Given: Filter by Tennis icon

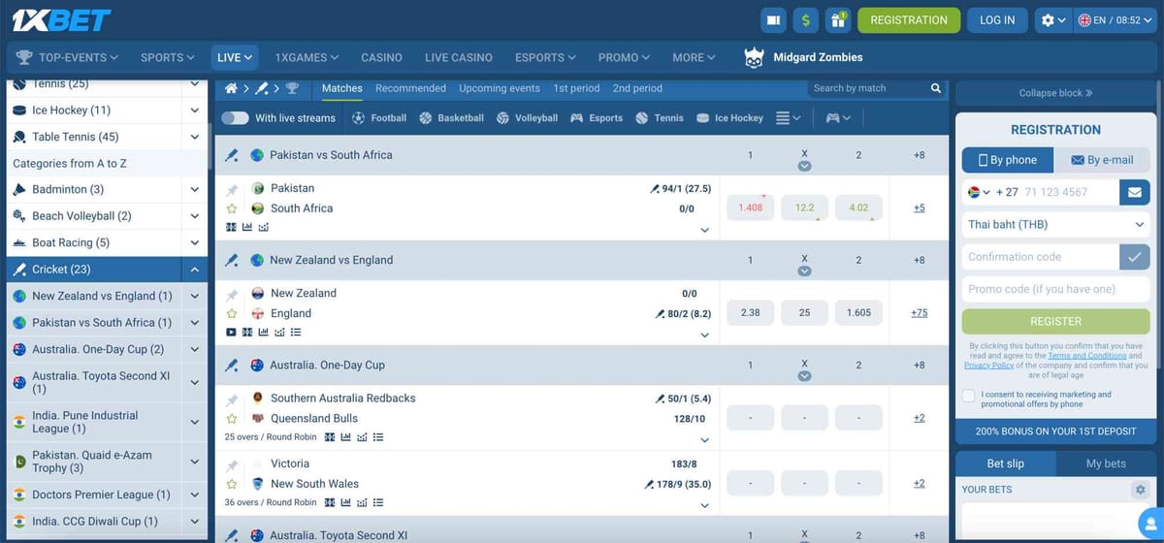Looking at the screenshot, I should coord(660,117).
